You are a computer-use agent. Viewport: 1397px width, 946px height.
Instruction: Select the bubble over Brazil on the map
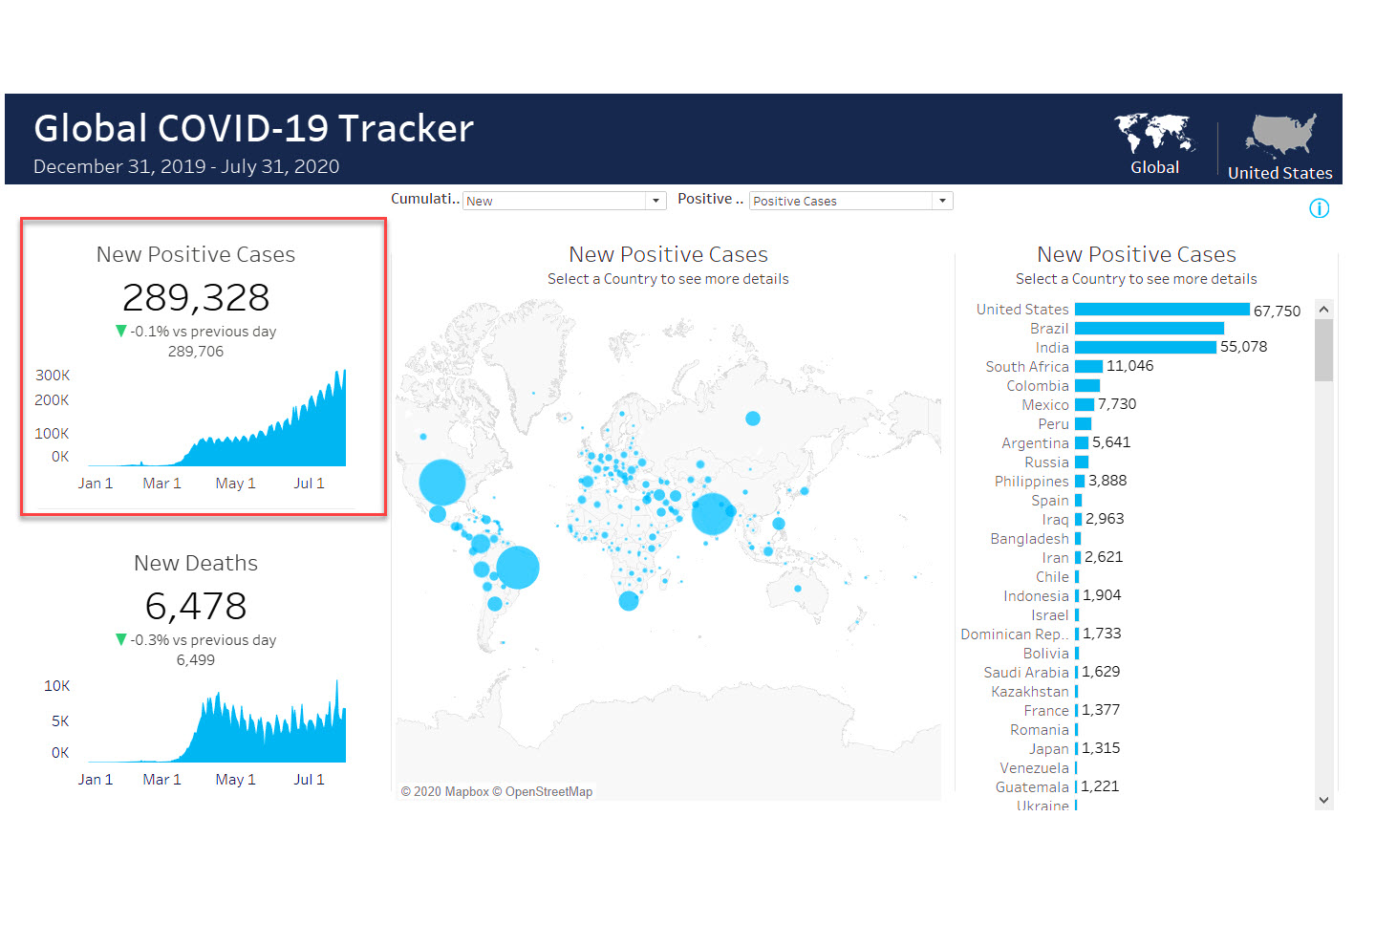(x=517, y=567)
